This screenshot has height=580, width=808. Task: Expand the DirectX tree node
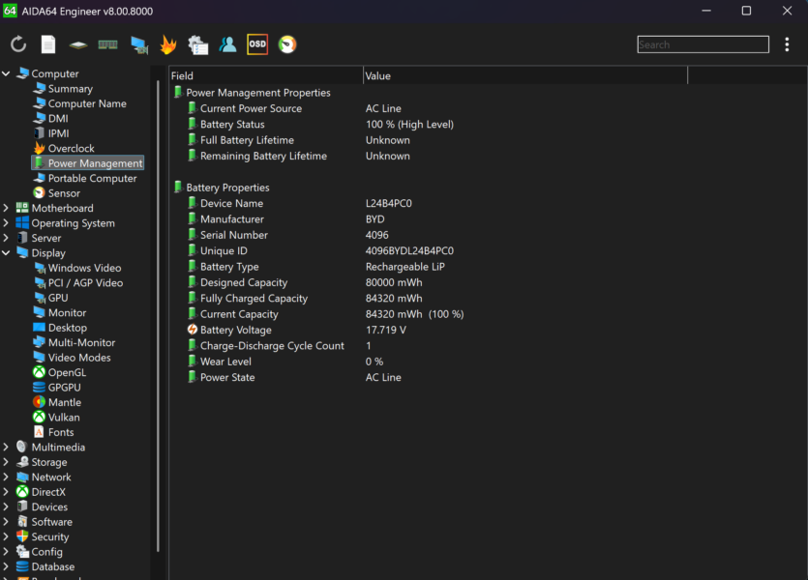[x=6, y=492]
